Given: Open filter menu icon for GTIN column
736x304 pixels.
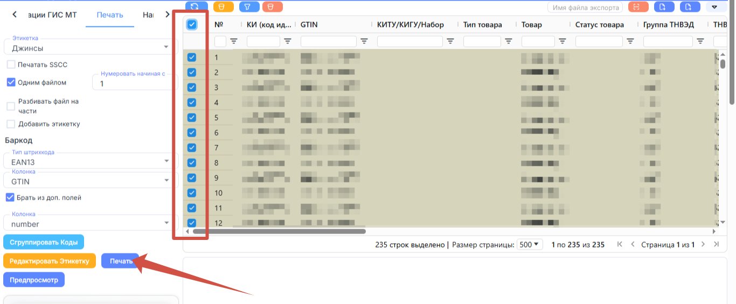Looking at the screenshot, I should pyautogui.click(x=364, y=41).
